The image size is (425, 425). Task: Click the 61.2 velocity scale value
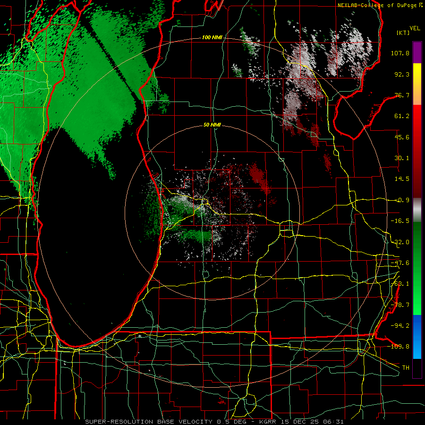point(402,116)
